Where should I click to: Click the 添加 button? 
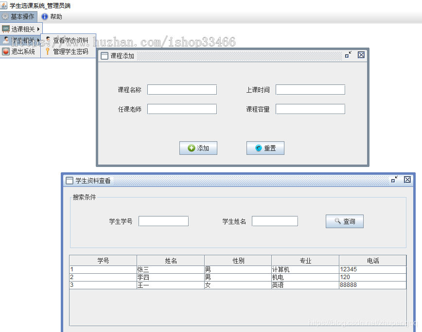tap(198, 148)
